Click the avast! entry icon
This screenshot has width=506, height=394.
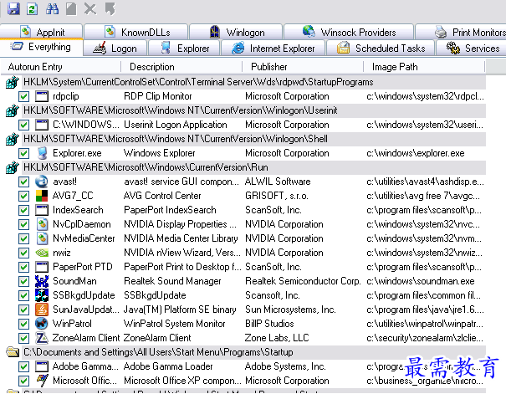[x=41, y=182]
